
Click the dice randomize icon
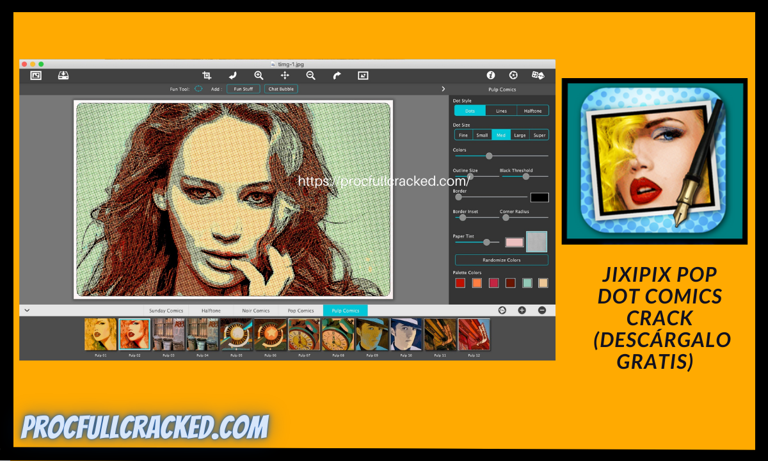pos(538,76)
